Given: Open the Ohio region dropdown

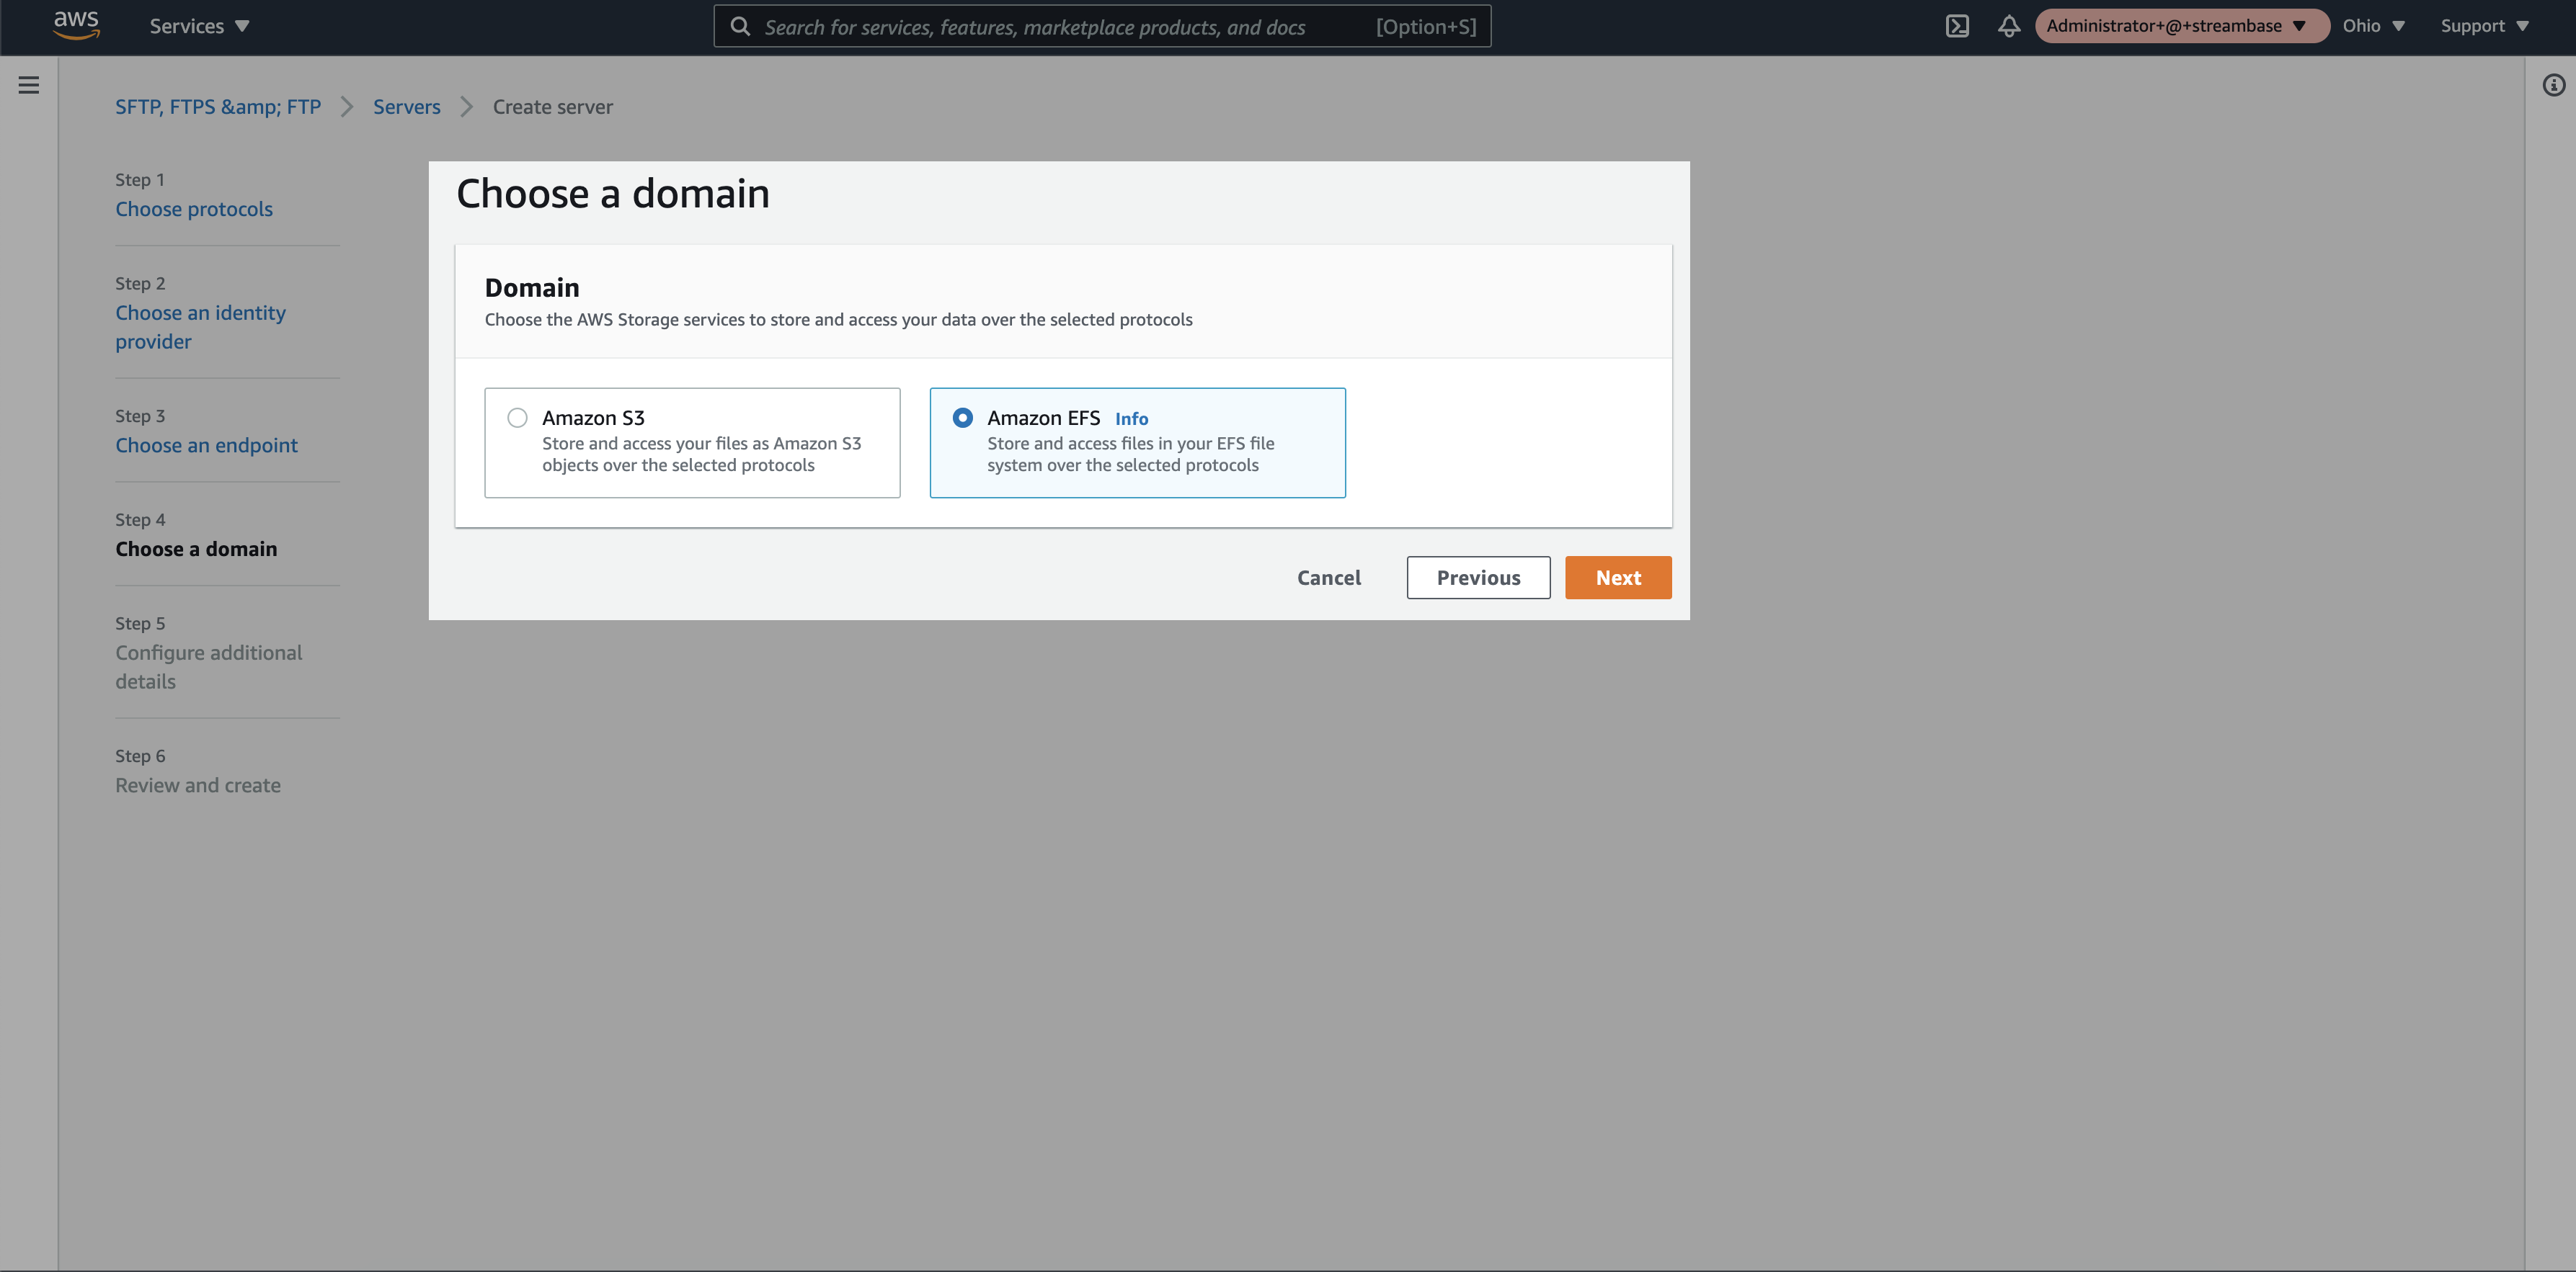Looking at the screenshot, I should click(2373, 26).
